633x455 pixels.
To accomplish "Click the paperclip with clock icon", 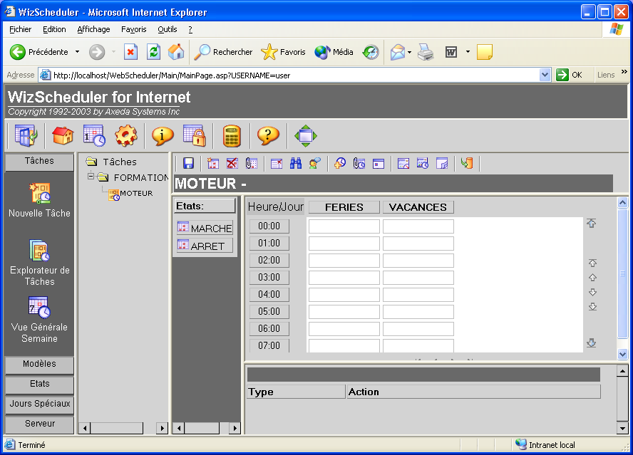I will [x=359, y=163].
